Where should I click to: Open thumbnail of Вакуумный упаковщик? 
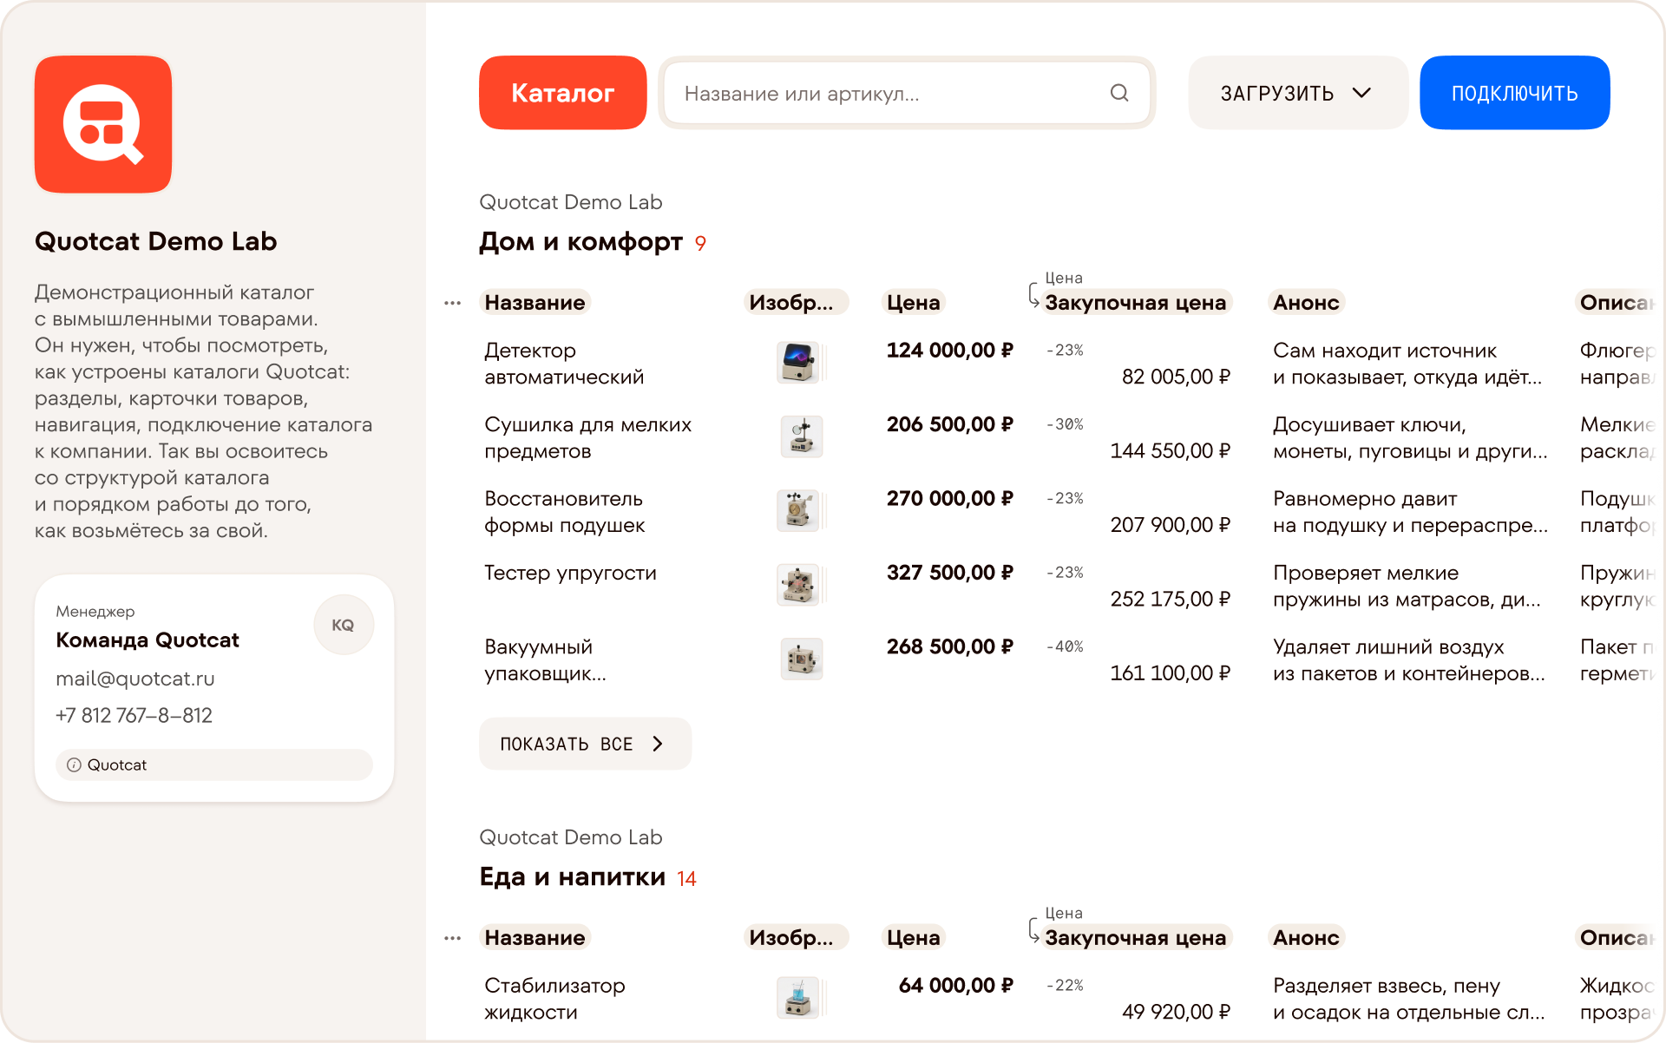click(x=801, y=659)
